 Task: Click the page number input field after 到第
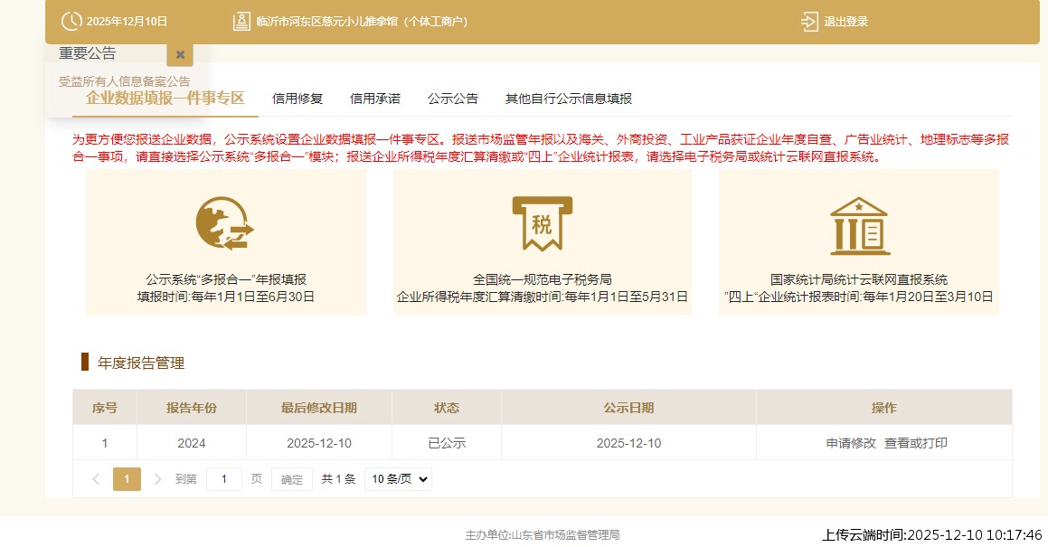tap(223, 478)
